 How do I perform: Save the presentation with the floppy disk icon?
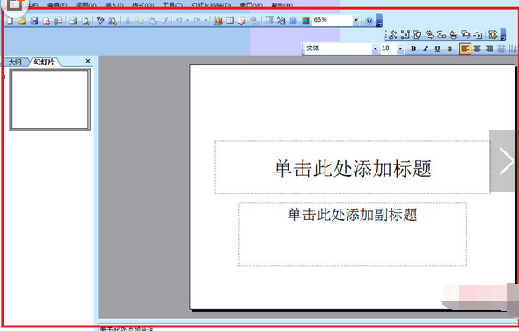point(34,20)
